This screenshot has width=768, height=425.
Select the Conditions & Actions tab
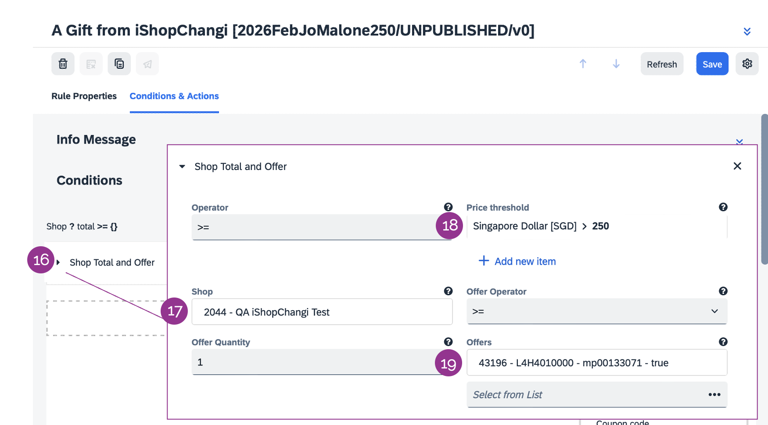tap(174, 96)
